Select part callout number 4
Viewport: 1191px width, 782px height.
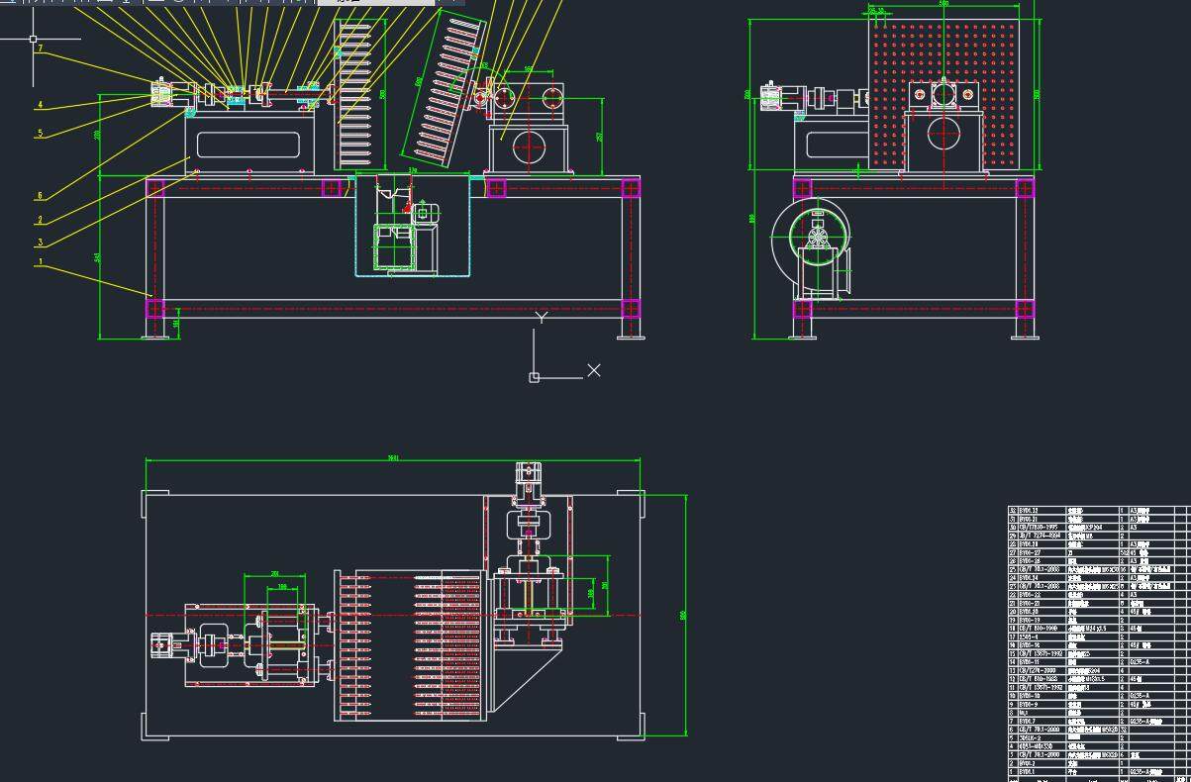click(x=40, y=104)
